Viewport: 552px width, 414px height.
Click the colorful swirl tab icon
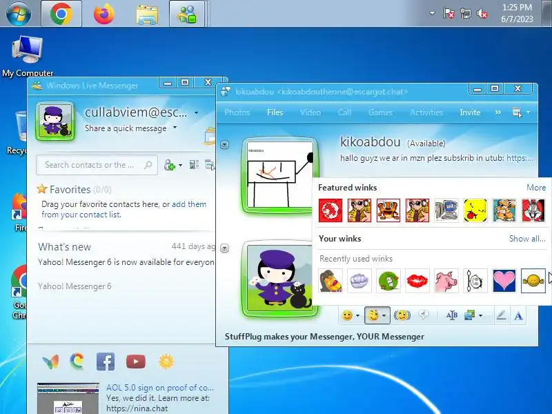77,361
